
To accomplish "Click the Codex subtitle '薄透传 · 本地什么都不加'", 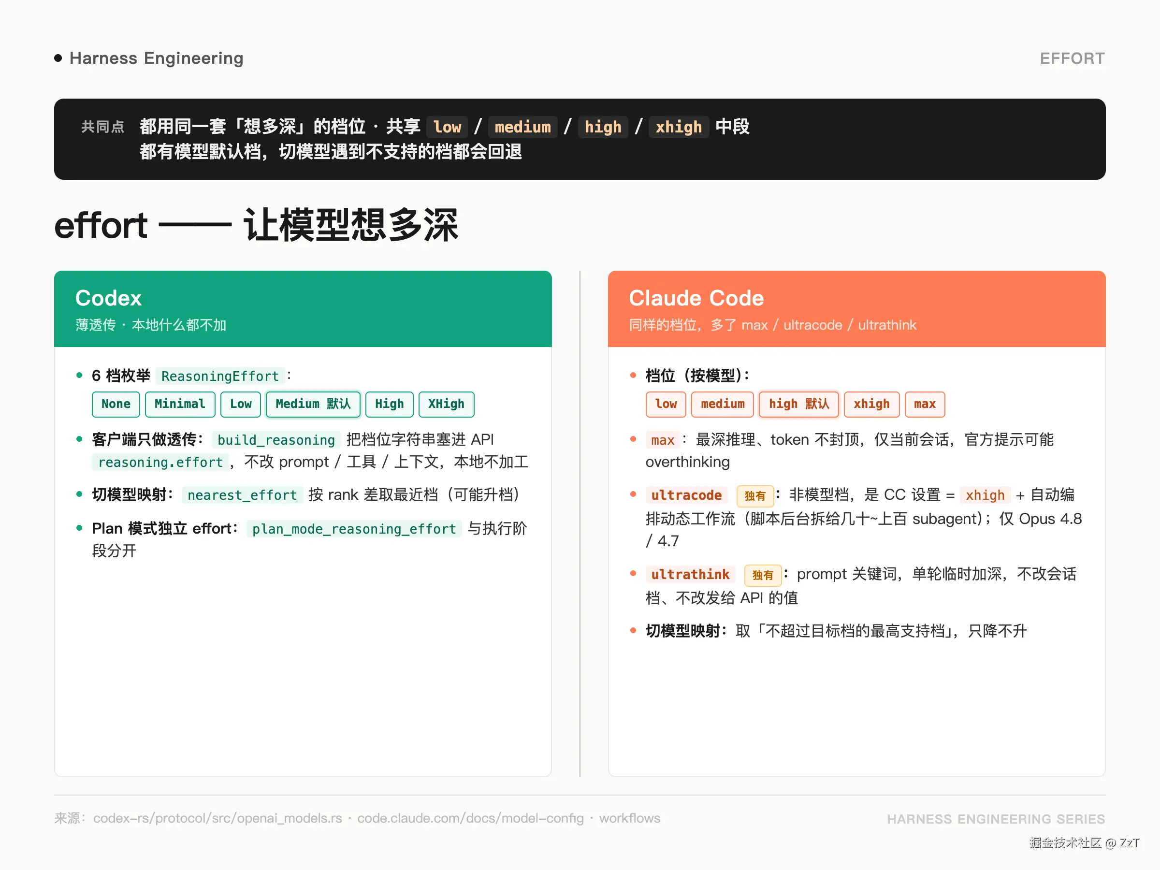I will [150, 325].
